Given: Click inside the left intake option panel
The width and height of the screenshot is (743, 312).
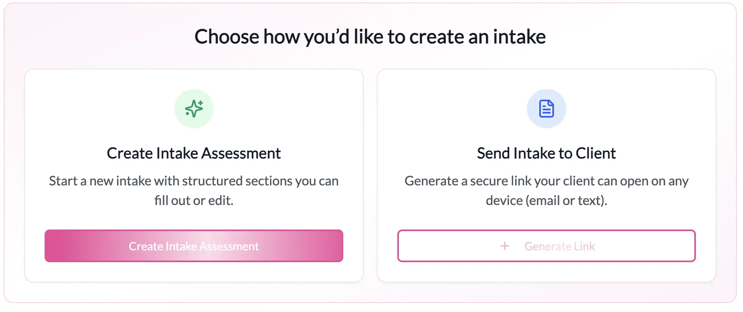Looking at the screenshot, I should tap(194, 175).
